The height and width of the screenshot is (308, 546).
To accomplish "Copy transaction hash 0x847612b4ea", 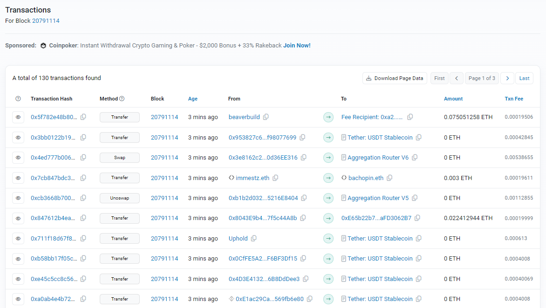I will pos(83,218).
